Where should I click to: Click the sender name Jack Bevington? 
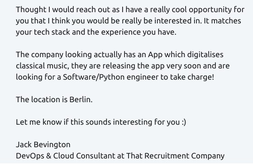tap(43, 144)
